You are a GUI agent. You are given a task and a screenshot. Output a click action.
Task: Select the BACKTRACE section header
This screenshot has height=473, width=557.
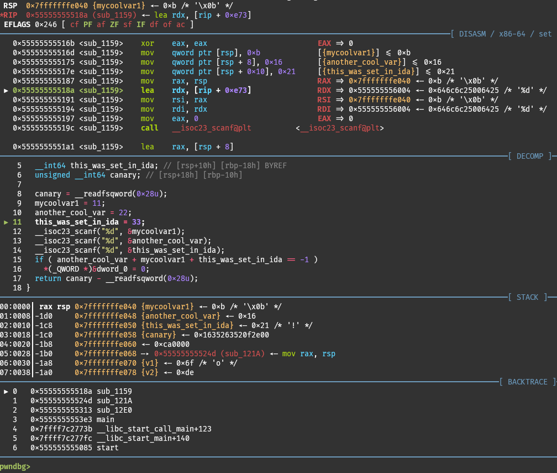527,382
